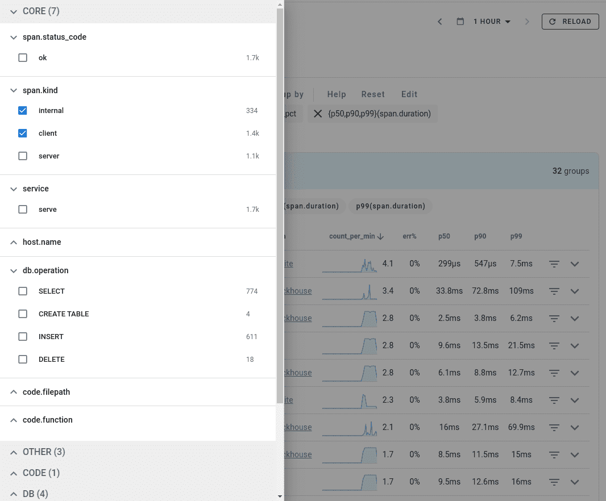Open the 1 HOUR time range dropdown
The width and height of the screenshot is (606, 501).
point(492,22)
